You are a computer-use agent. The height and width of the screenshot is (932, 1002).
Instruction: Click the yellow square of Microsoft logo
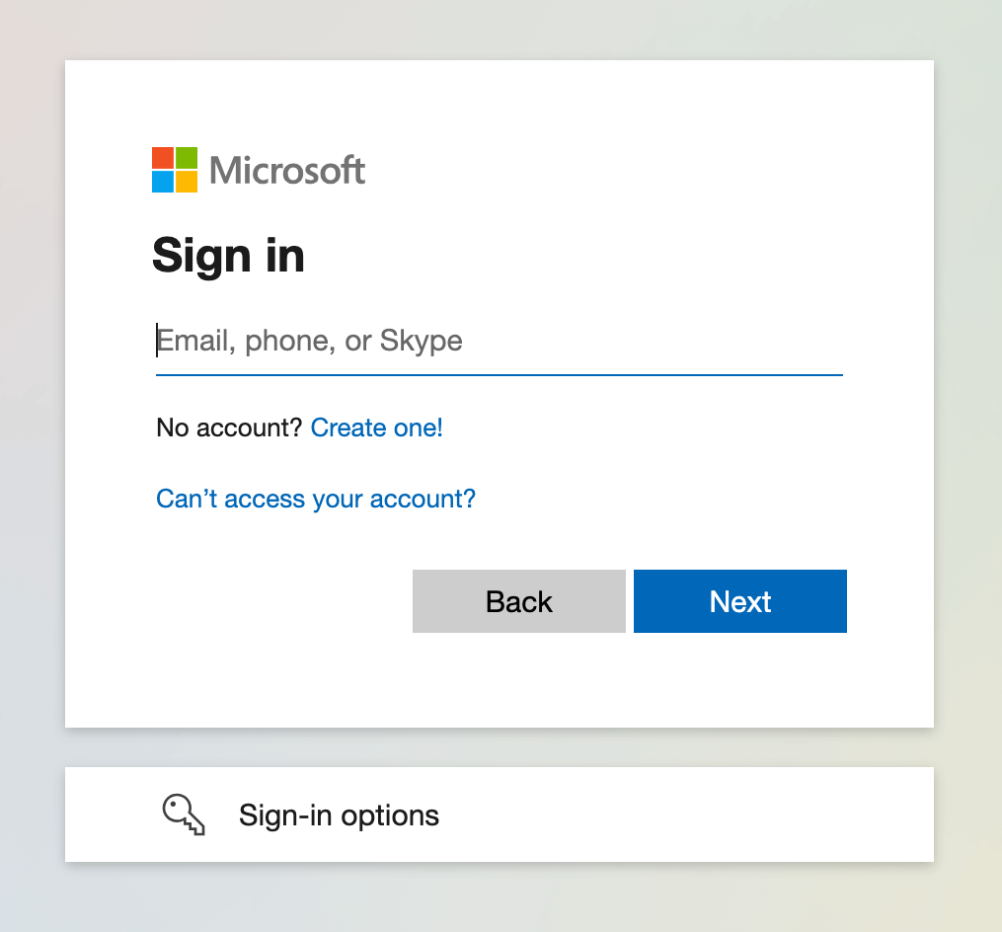tap(187, 182)
